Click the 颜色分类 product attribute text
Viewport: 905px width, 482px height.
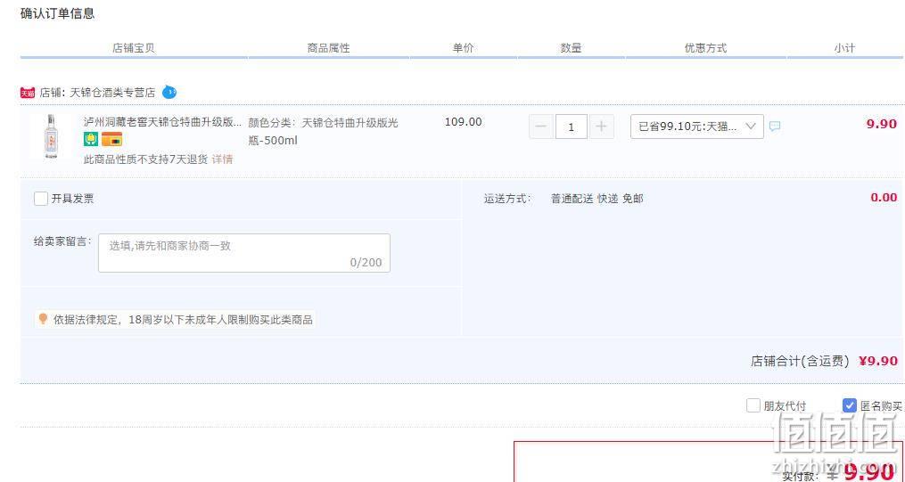[323, 132]
